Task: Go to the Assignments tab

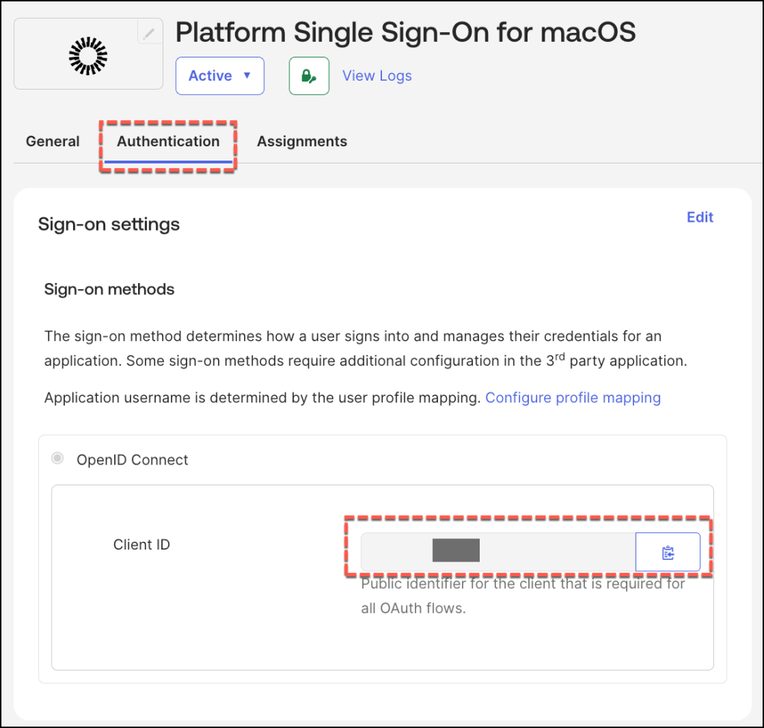Action: (x=302, y=141)
